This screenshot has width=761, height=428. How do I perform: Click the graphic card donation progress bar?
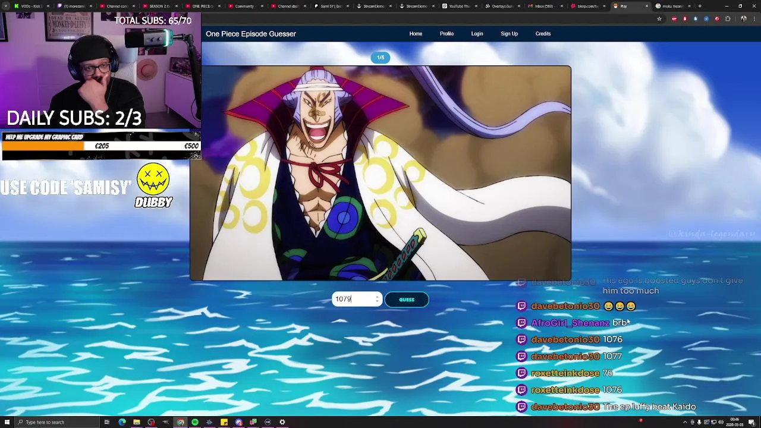point(101,146)
